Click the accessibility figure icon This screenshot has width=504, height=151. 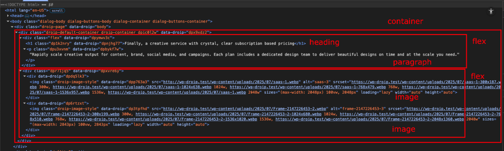click(491, 11)
